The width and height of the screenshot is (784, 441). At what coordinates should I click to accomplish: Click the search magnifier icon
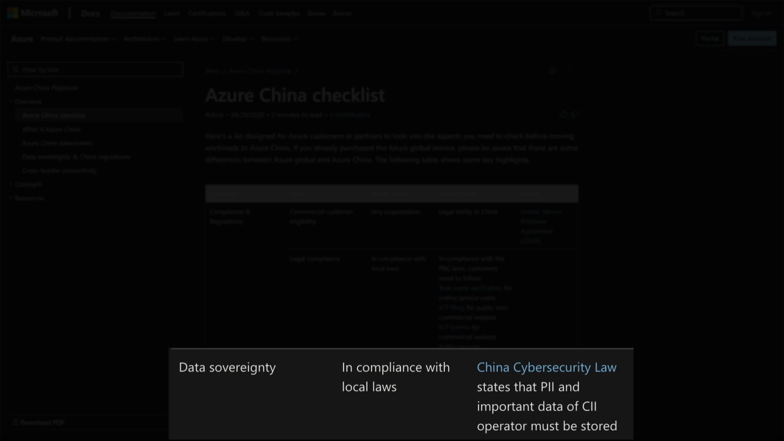click(x=657, y=13)
